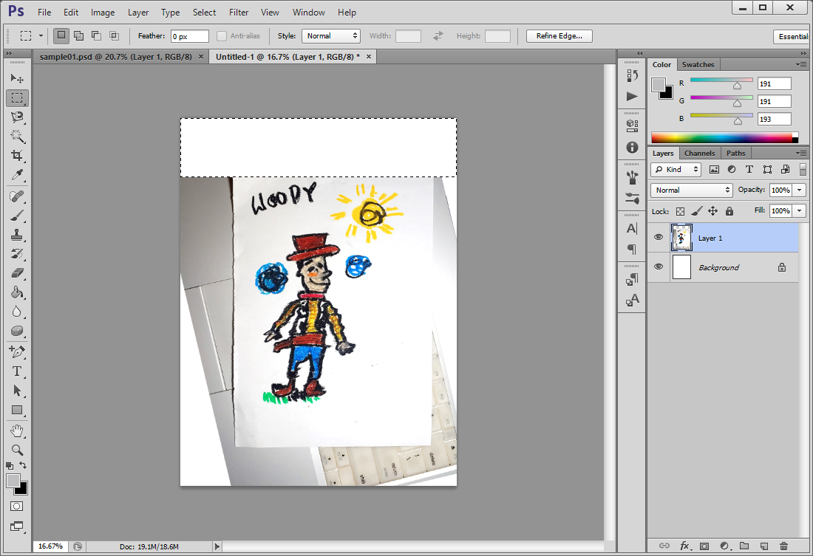This screenshot has height=556, width=813.
Task: Open the Filter menu
Action: (239, 12)
